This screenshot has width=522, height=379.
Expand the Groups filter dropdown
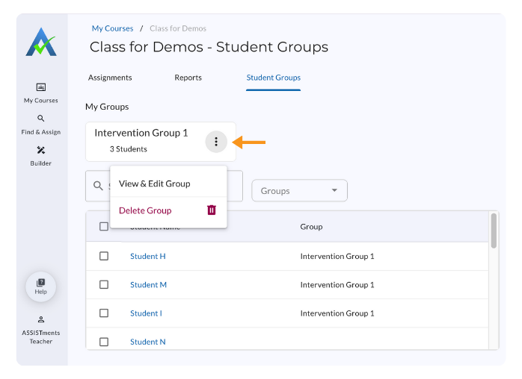pos(299,191)
